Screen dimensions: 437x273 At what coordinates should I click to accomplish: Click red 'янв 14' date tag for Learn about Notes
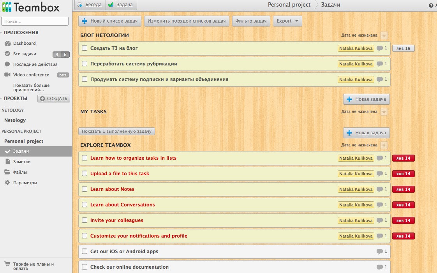[403, 189]
